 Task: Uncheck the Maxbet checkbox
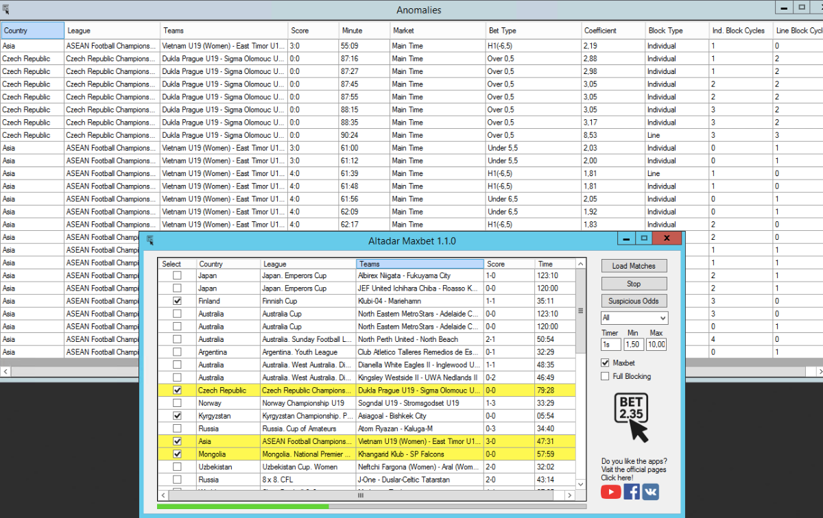pos(605,363)
